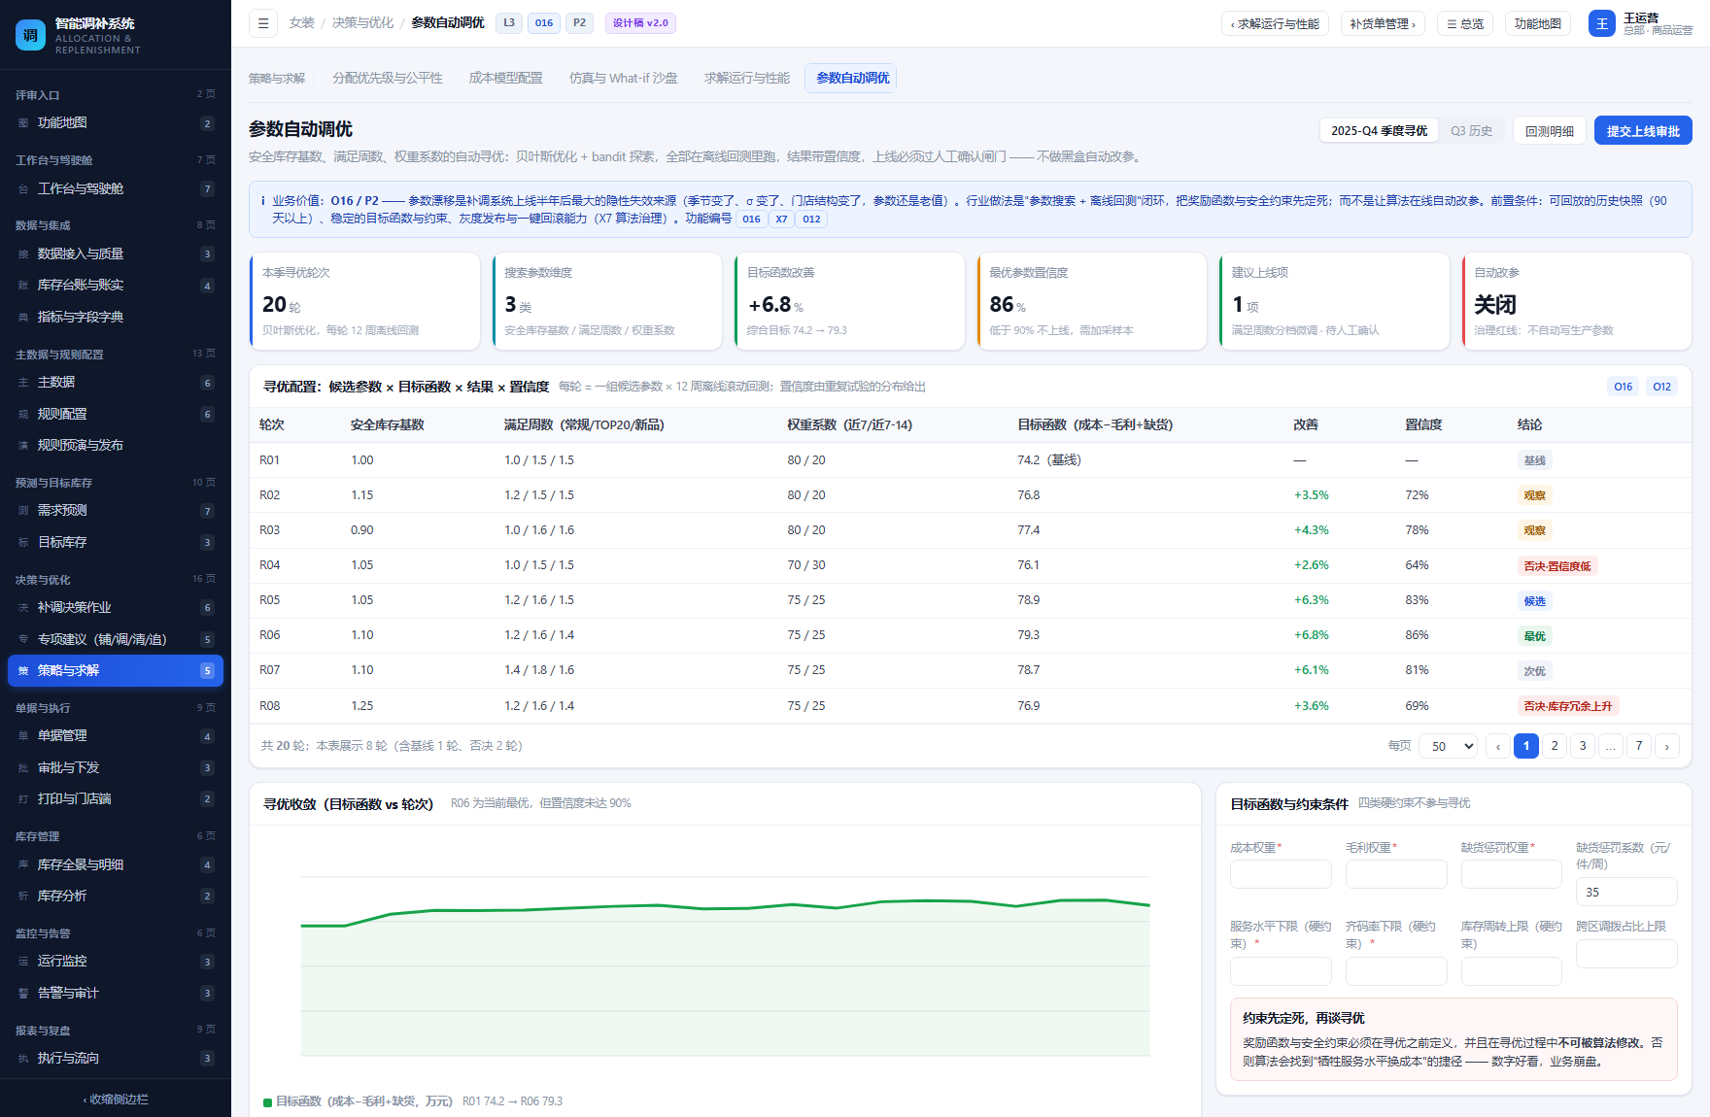Open 仿真与 What-if 沙盘 tab
The height and width of the screenshot is (1117, 1710).
click(623, 78)
